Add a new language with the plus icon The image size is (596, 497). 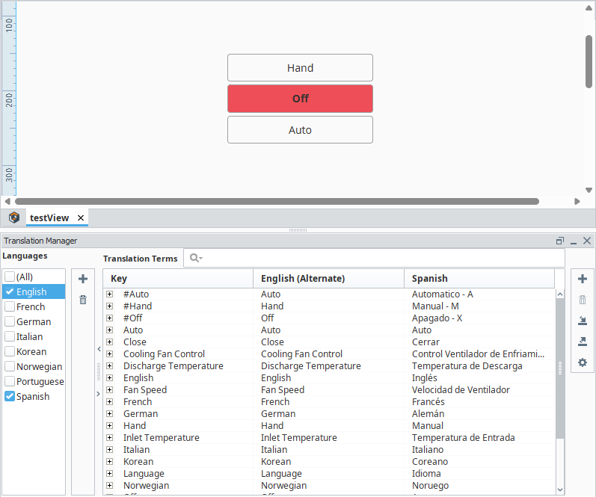coord(83,279)
